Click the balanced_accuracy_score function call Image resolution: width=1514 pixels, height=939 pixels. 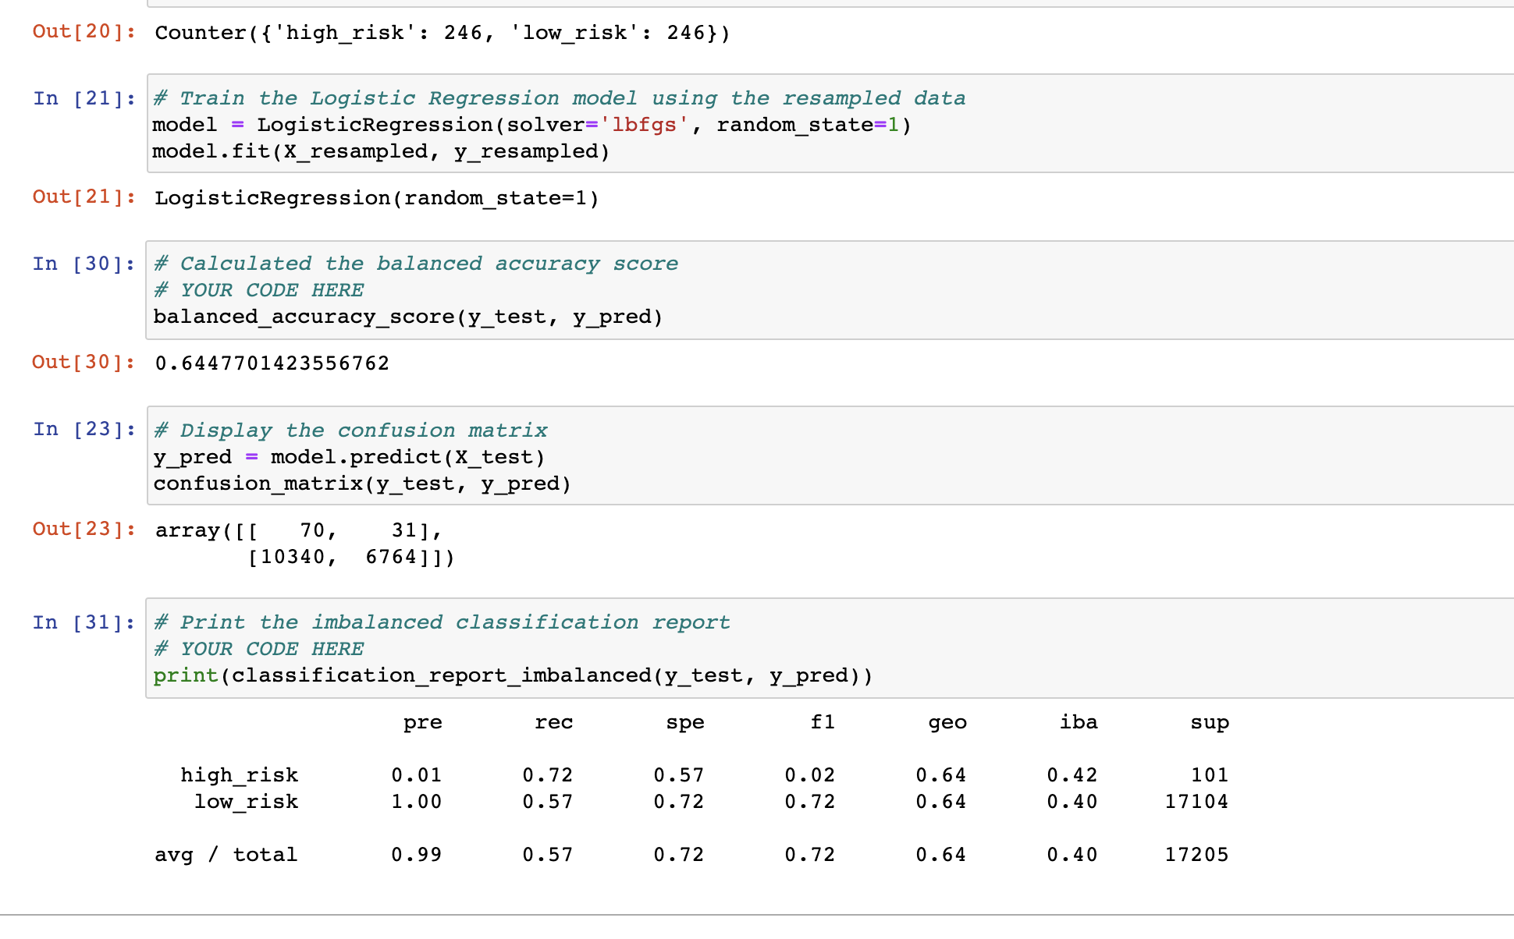407,317
